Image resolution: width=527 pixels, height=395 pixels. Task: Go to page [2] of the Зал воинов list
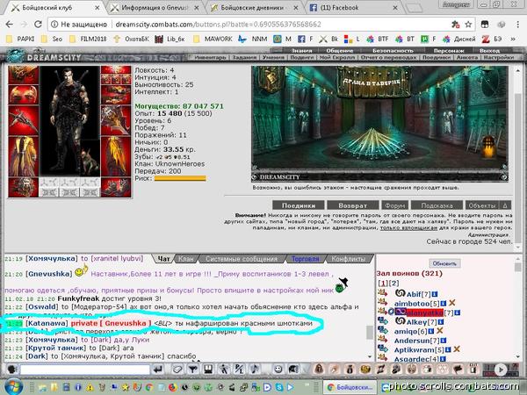pyautogui.click(x=393, y=284)
